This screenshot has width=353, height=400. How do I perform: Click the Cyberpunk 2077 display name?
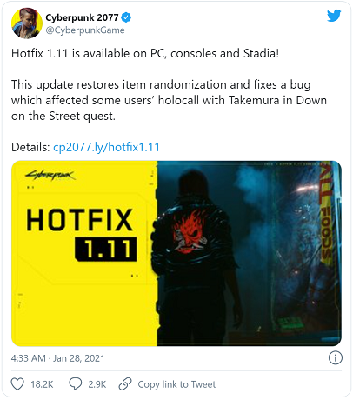[x=82, y=17]
